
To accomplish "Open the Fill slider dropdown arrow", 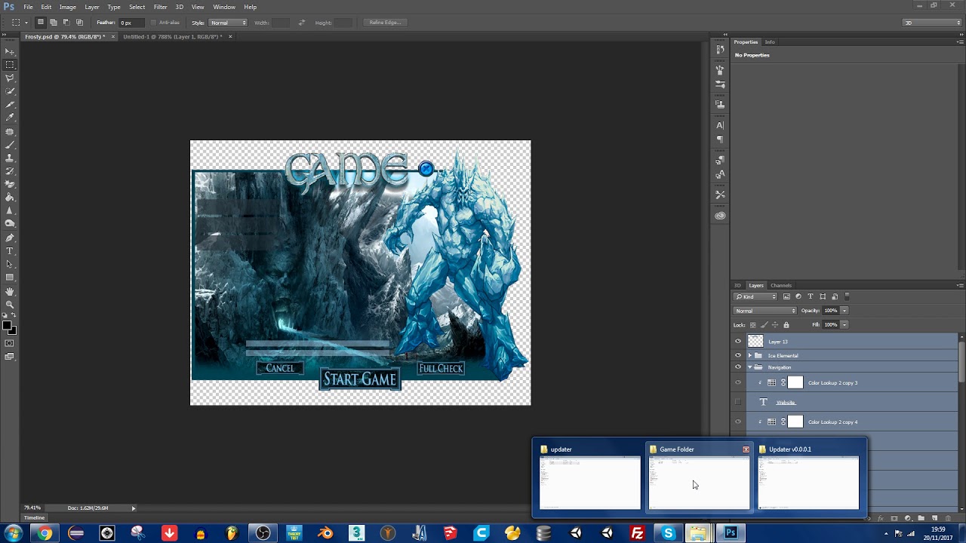I will tap(844, 325).
